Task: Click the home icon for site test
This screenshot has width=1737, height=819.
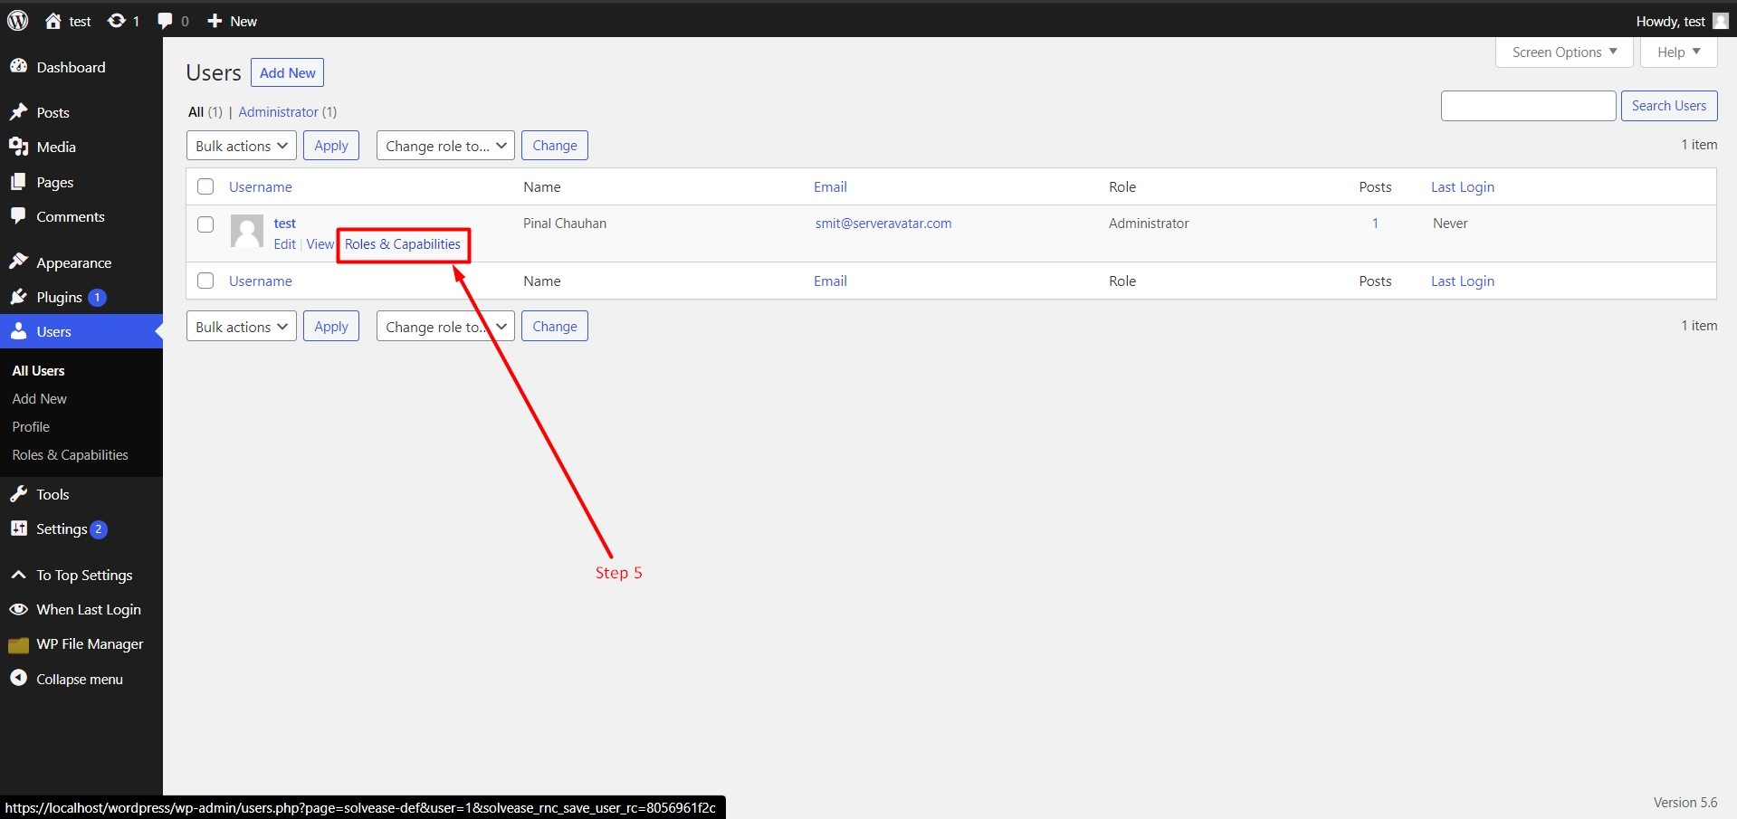Action: tap(53, 21)
